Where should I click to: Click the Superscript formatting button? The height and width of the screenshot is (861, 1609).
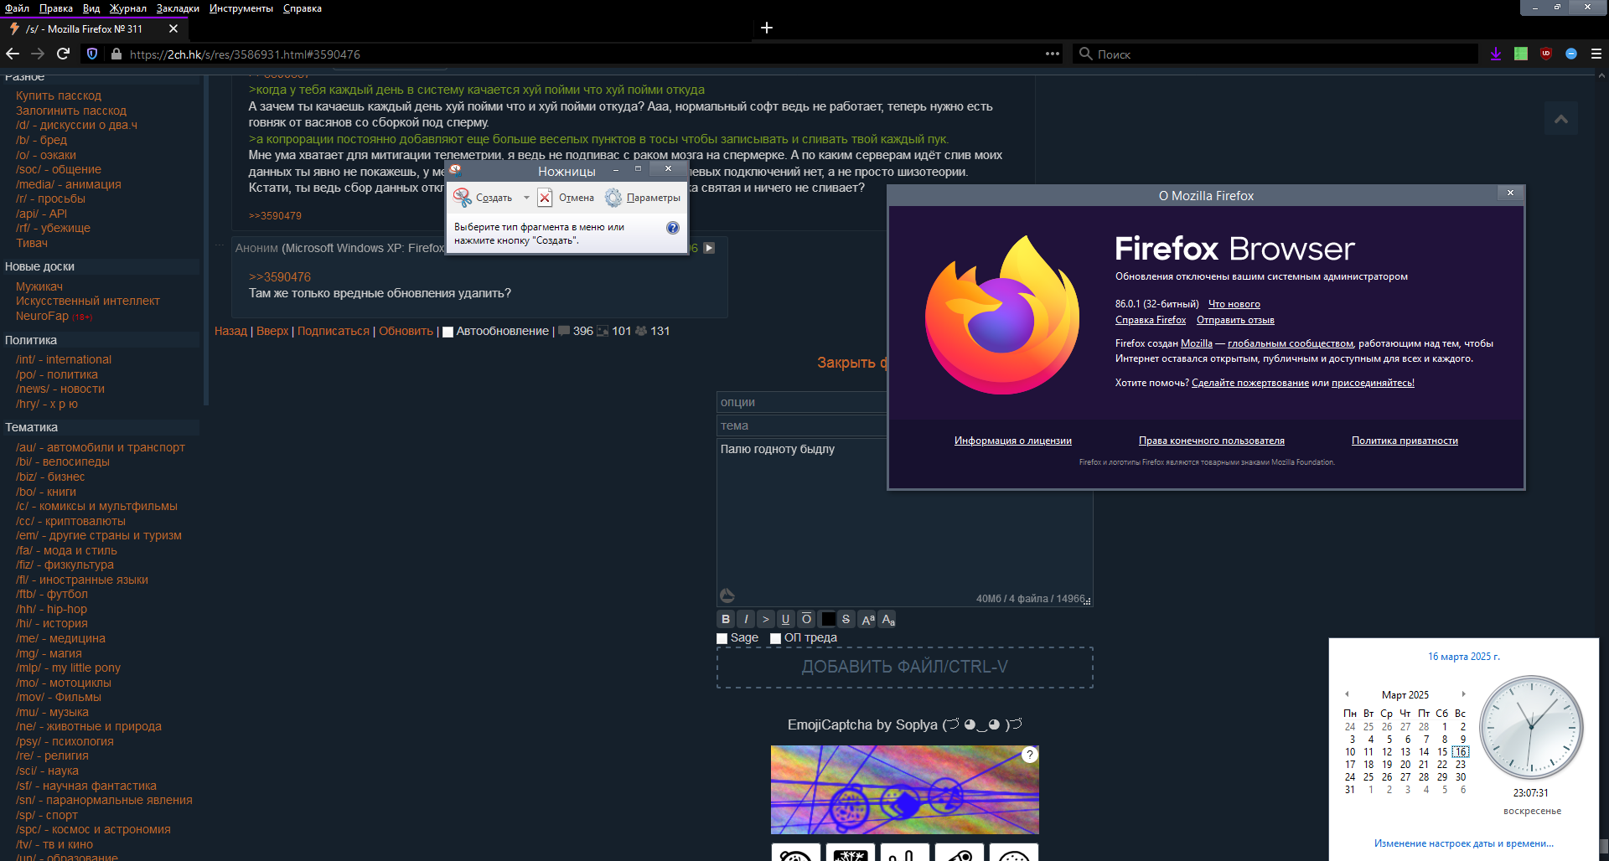(x=867, y=619)
